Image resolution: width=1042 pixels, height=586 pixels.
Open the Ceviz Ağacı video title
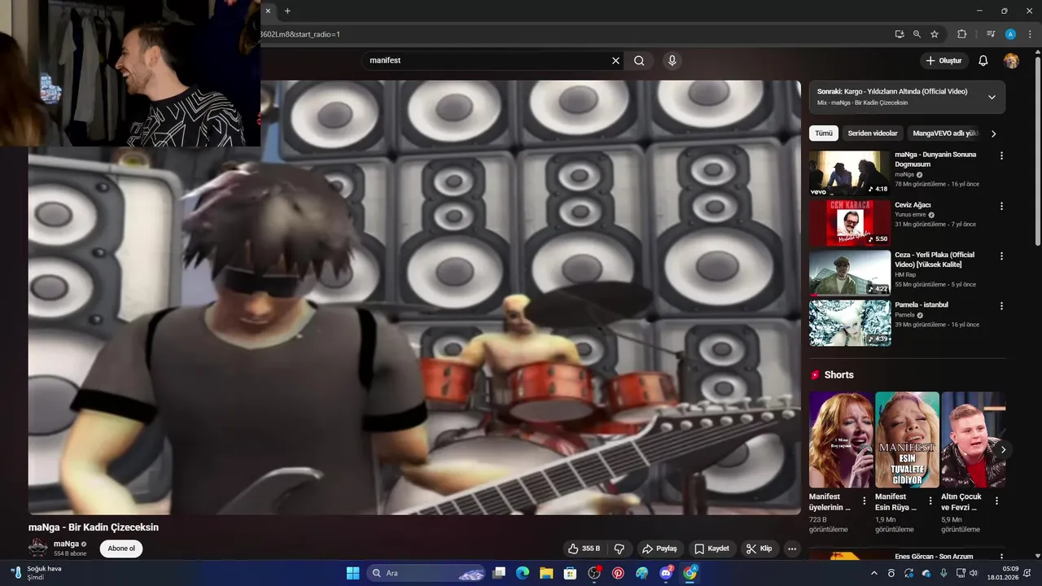[x=913, y=205]
